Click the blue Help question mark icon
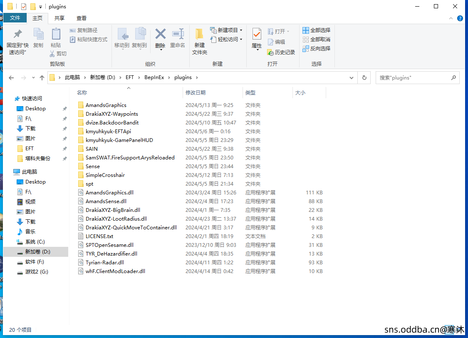The height and width of the screenshot is (338, 468). 460,18
